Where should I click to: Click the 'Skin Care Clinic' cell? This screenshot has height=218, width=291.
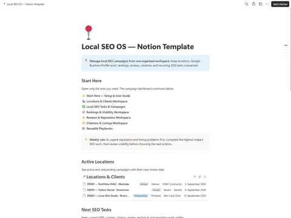pyautogui.click(x=172, y=196)
